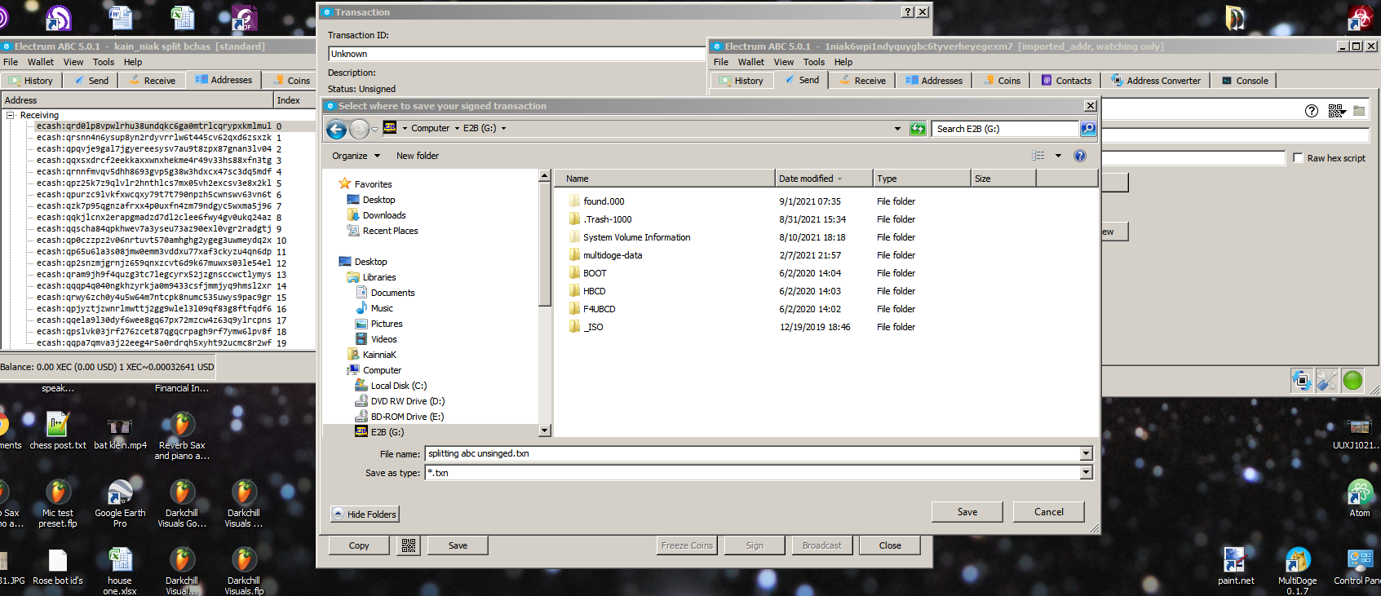Select the HBCD folder
The height and width of the screenshot is (596, 1381).
[594, 291]
